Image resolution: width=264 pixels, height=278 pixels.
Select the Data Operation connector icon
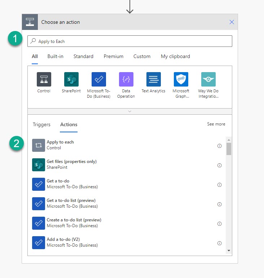tap(126, 79)
